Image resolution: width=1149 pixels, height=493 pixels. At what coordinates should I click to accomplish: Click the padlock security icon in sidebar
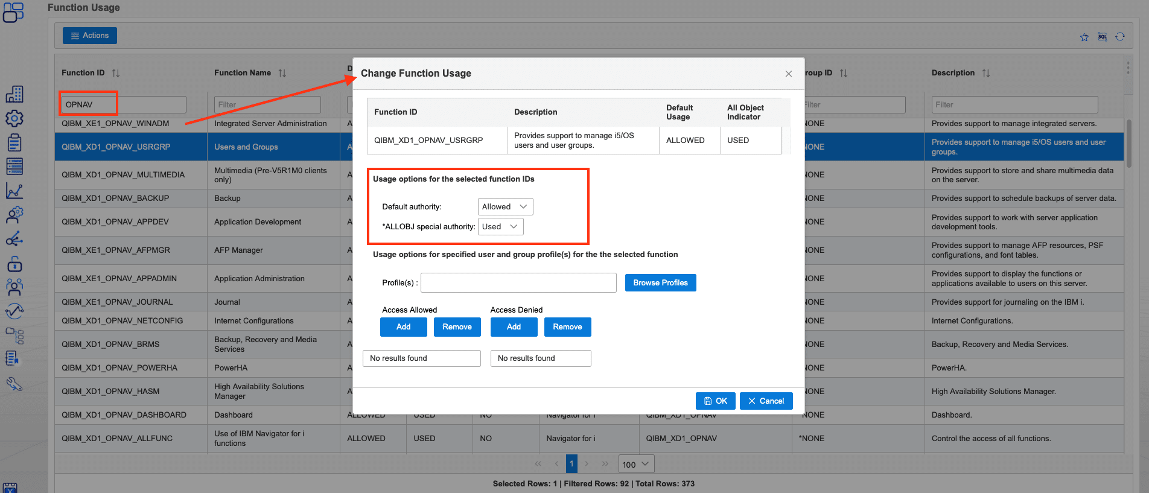[14, 264]
